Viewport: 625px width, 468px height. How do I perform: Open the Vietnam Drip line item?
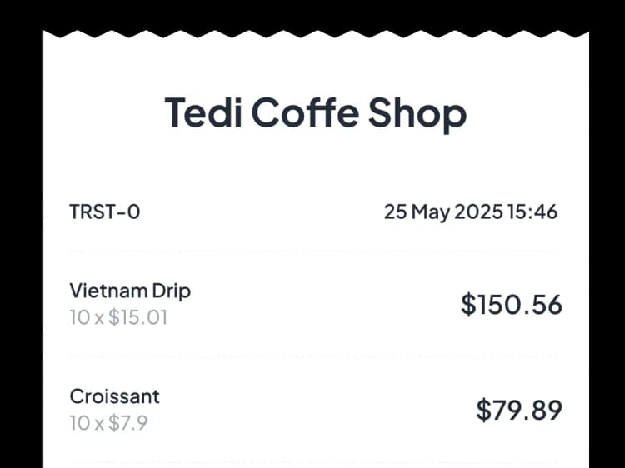click(130, 291)
